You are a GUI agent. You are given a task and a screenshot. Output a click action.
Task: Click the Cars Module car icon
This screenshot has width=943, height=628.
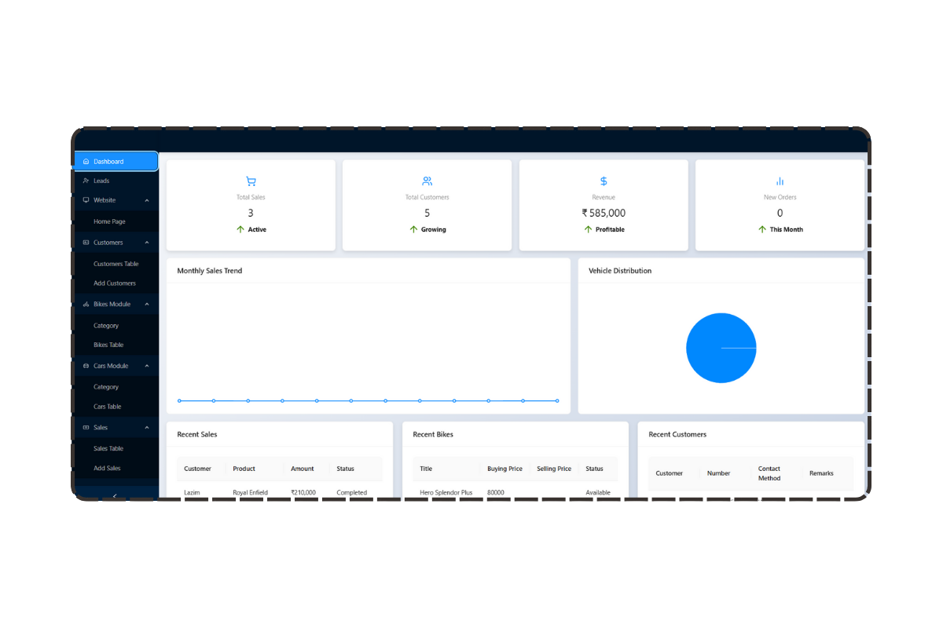(x=86, y=366)
